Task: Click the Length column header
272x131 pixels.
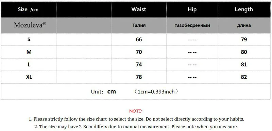Action: [244, 10]
